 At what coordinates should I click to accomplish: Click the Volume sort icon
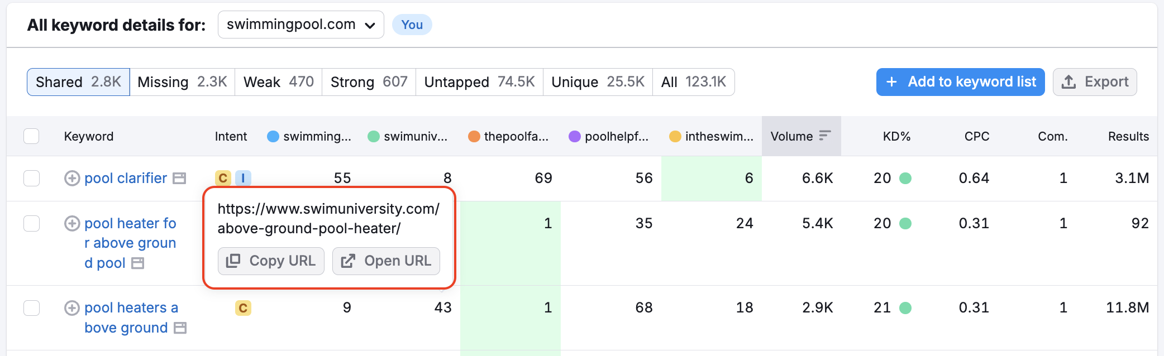tap(825, 134)
